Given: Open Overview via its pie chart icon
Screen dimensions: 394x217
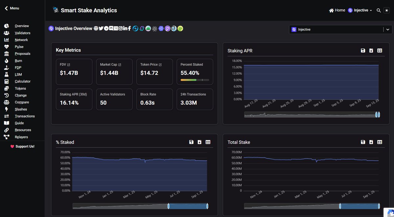Looking at the screenshot, I should pos(7,26).
